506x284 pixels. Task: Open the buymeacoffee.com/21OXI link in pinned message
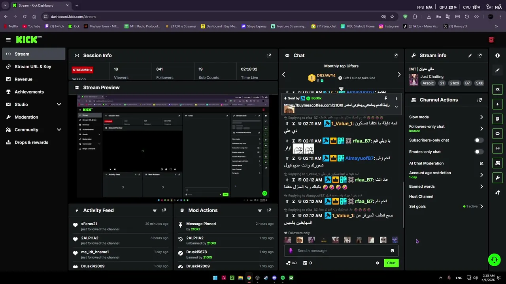point(313,105)
